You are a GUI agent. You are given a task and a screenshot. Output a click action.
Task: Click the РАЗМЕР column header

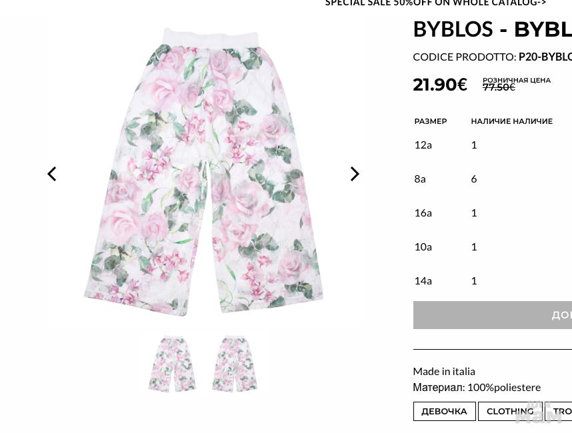tap(431, 121)
